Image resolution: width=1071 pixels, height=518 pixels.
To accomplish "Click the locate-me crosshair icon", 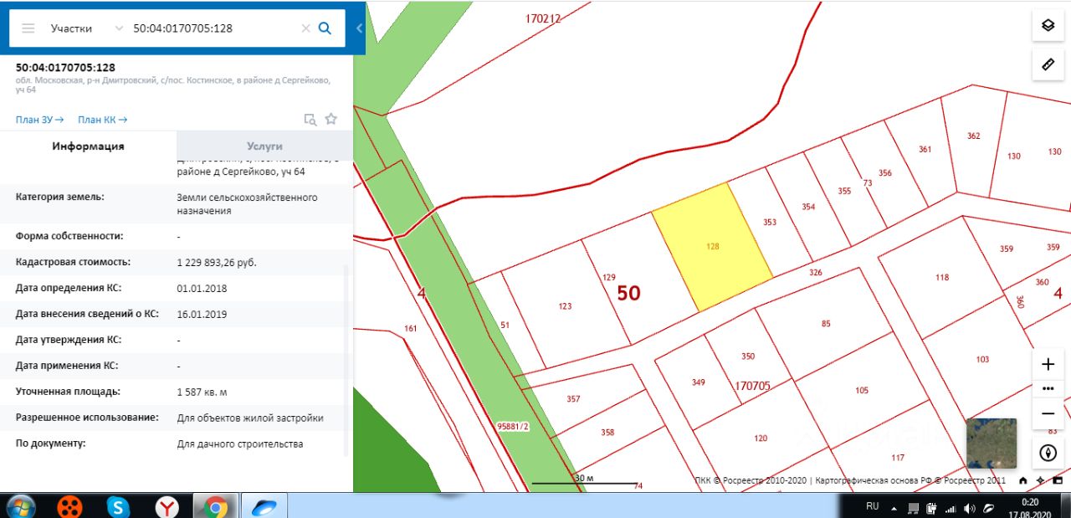I will click(x=1040, y=481).
